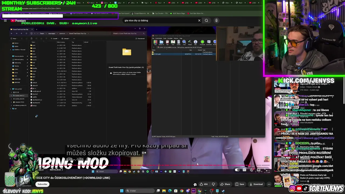Click WinRAR Info icon

(x=195, y=42)
